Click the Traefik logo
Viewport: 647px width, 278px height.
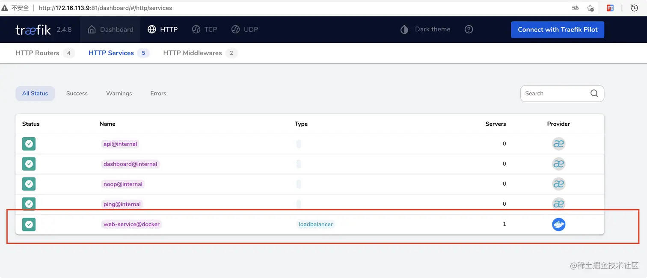pos(33,30)
